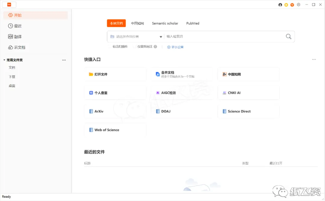The width and height of the screenshot is (325, 201).
Task: Click the Ready status bar text
Action: 6,197
